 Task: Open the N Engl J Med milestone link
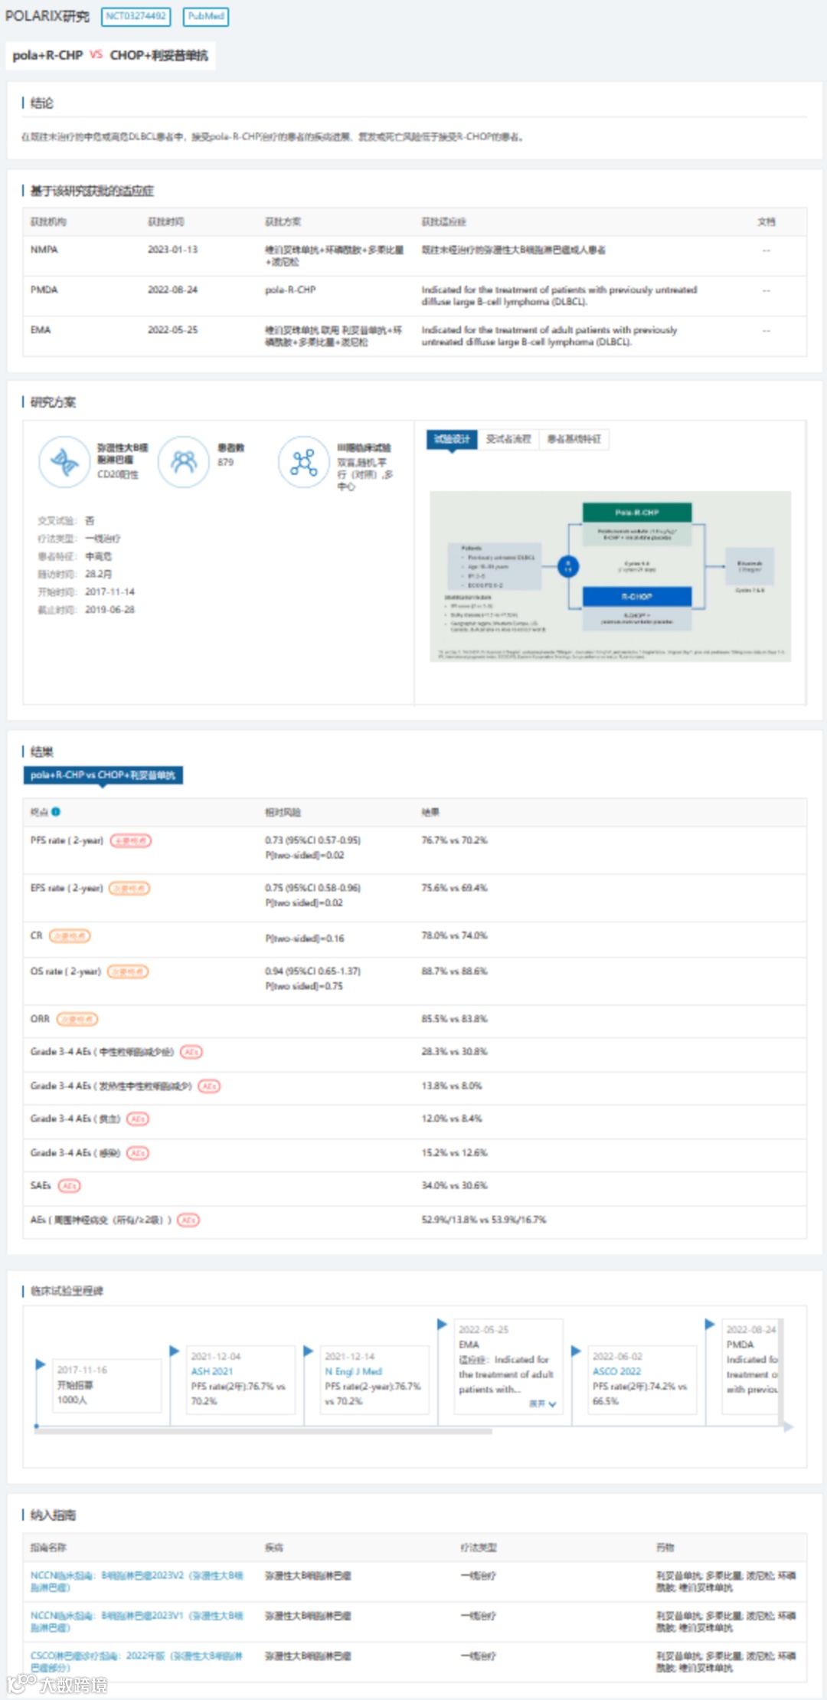pos(353,1371)
